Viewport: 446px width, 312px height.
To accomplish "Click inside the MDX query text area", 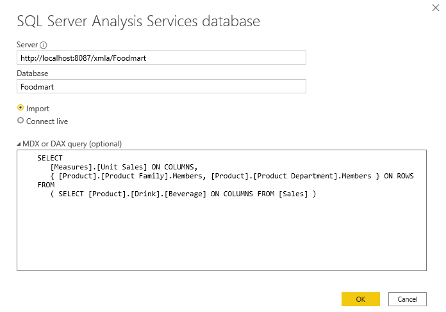I will 222,210.
